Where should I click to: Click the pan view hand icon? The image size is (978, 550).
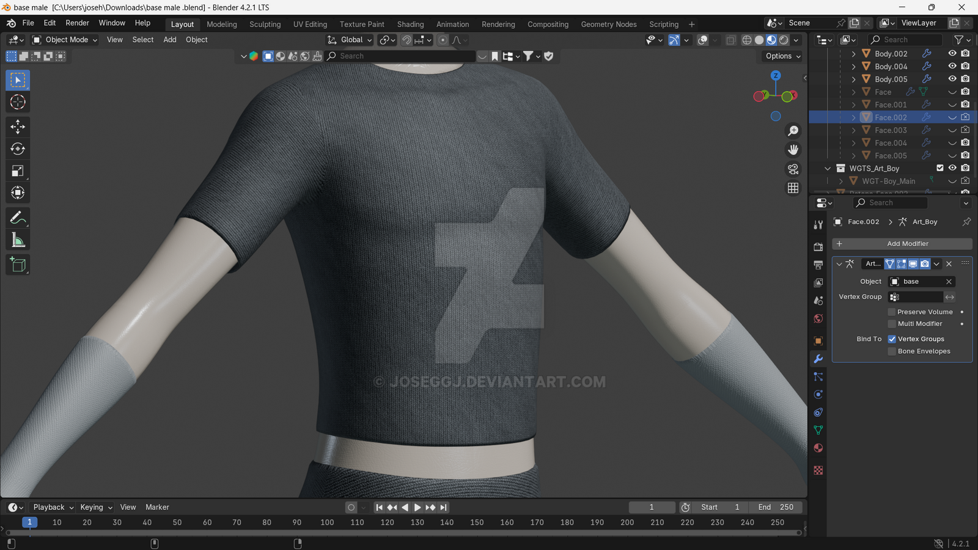click(x=793, y=150)
